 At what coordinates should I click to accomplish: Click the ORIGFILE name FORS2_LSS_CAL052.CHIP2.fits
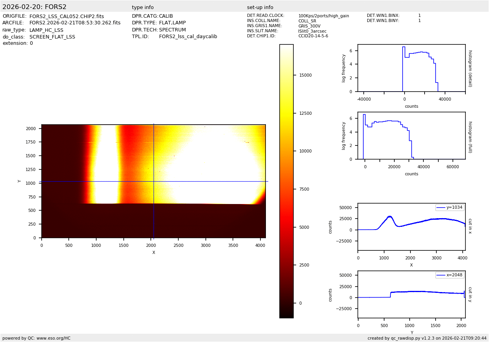pos(66,16)
